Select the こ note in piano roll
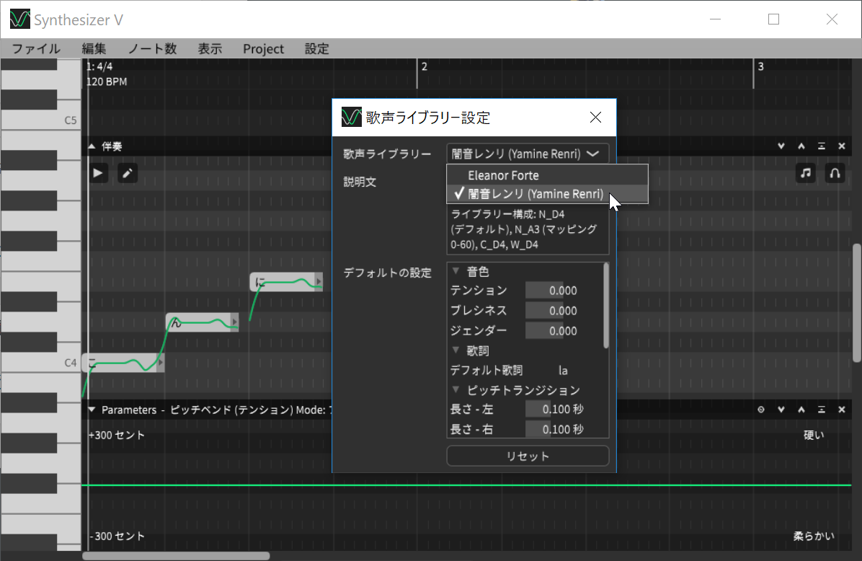The height and width of the screenshot is (561, 862). [123, 363]
